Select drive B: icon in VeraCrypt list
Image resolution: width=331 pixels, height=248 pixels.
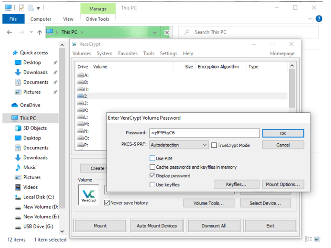click(x=81, y=82)
